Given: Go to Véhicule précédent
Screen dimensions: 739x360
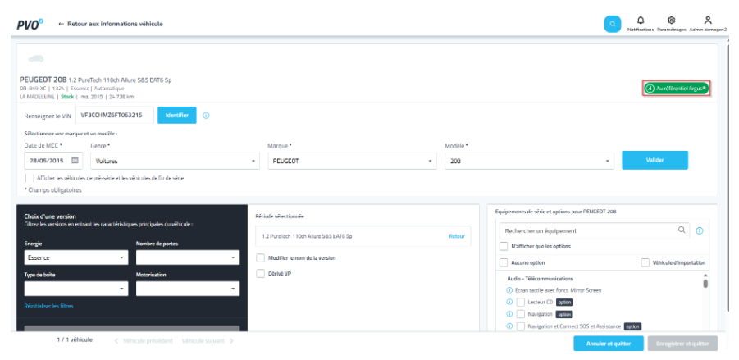Looking at the screenshot, I should tap(144, 340).
